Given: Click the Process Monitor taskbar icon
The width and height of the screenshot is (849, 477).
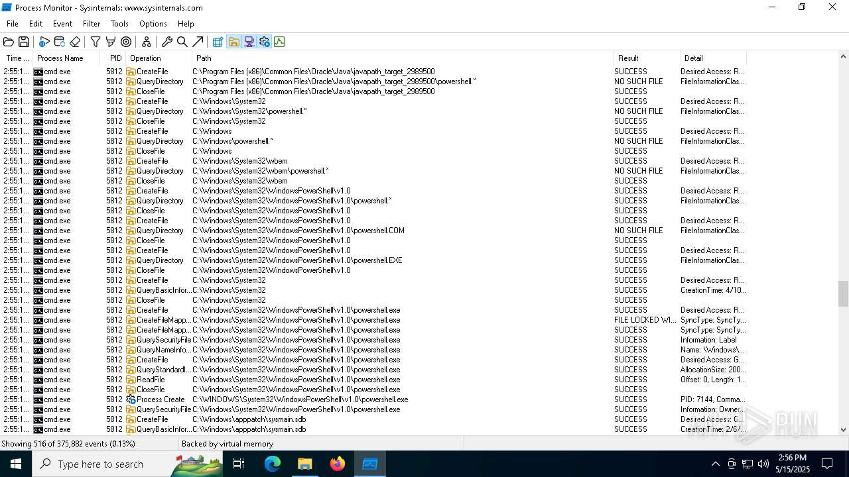Looking at the screenshot, I should coord(370,464).
